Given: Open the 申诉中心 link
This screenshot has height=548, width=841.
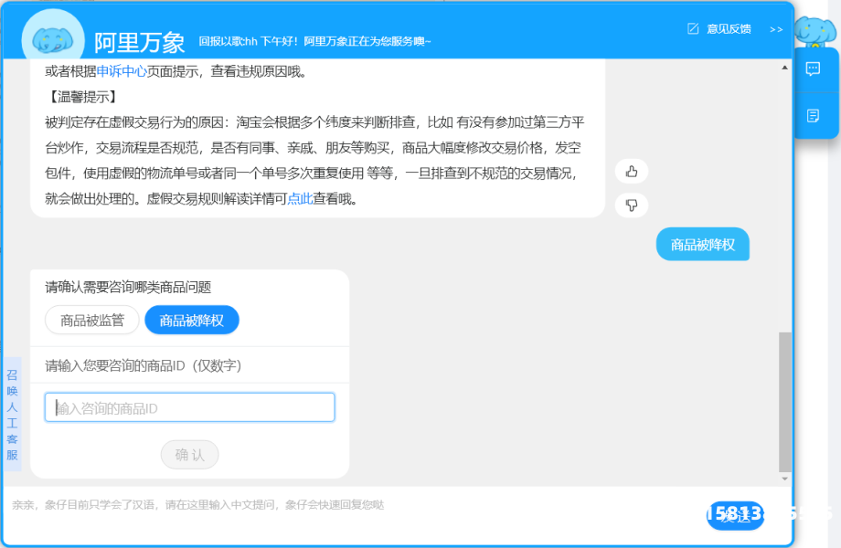Looking at the screenshot, I should [122, 71].
